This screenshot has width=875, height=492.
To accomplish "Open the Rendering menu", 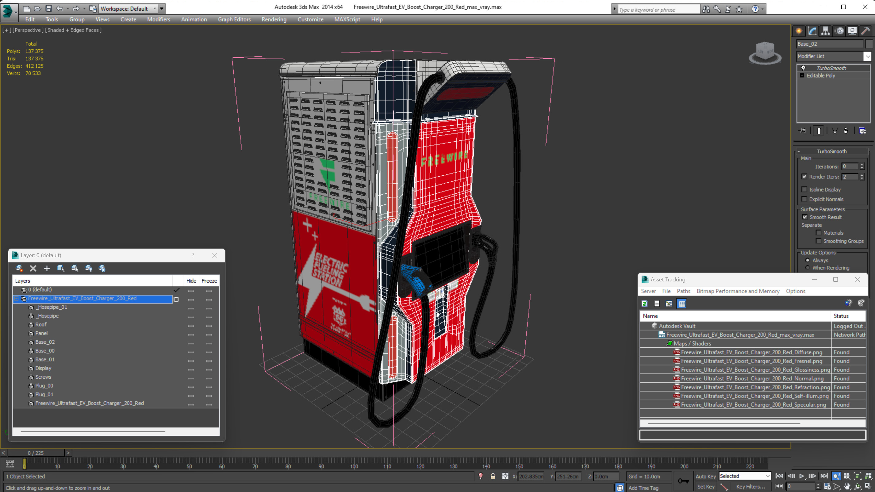I will point(274,19).
